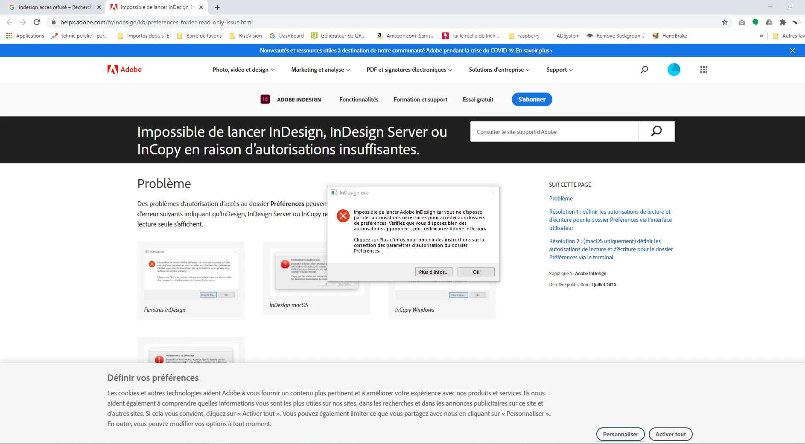Click the Adobe logo
The height and width of the screenshot is (444, 805).
[124, 70]
